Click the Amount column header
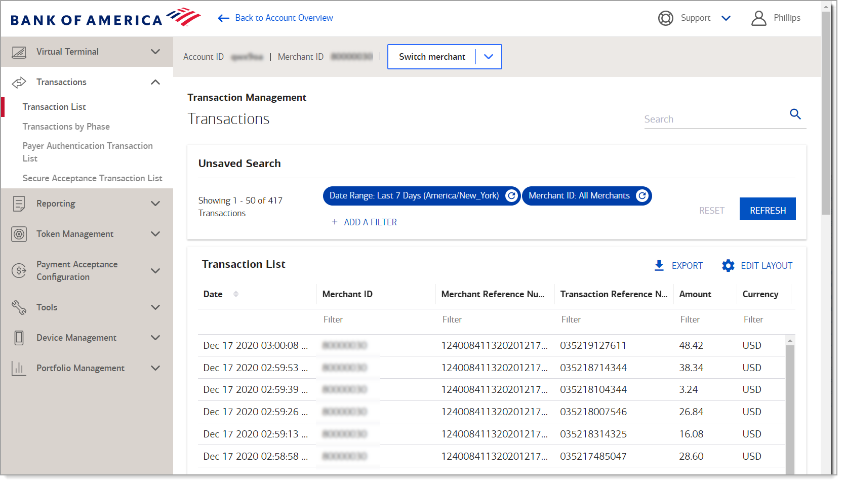 point(695,294)
